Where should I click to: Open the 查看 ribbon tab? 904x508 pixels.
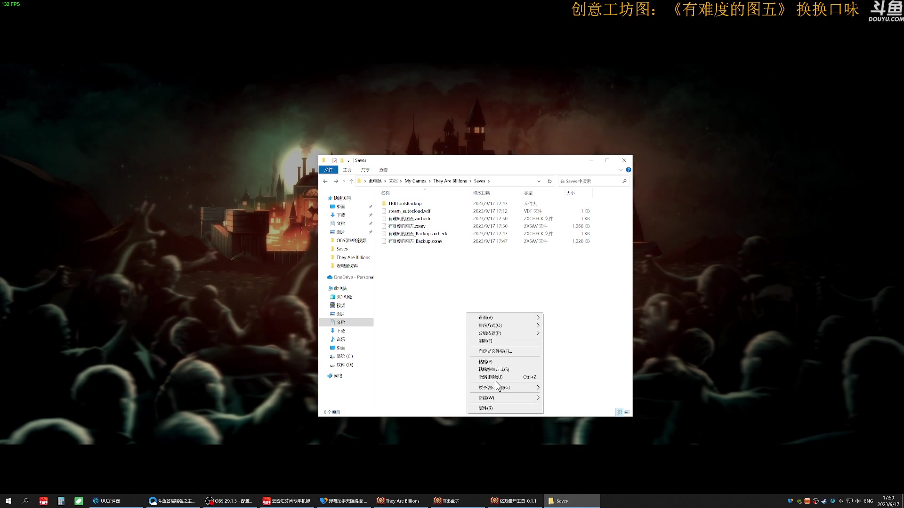coord(383,170)
